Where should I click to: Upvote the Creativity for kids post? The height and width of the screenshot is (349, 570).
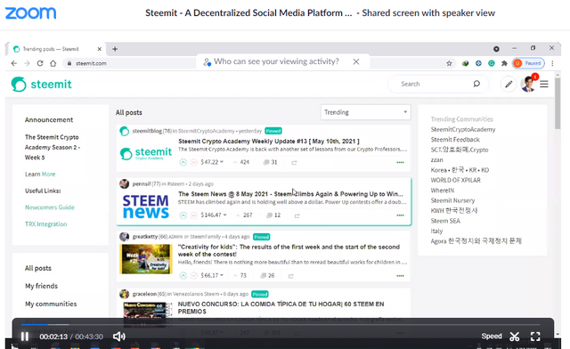(183, 276)
